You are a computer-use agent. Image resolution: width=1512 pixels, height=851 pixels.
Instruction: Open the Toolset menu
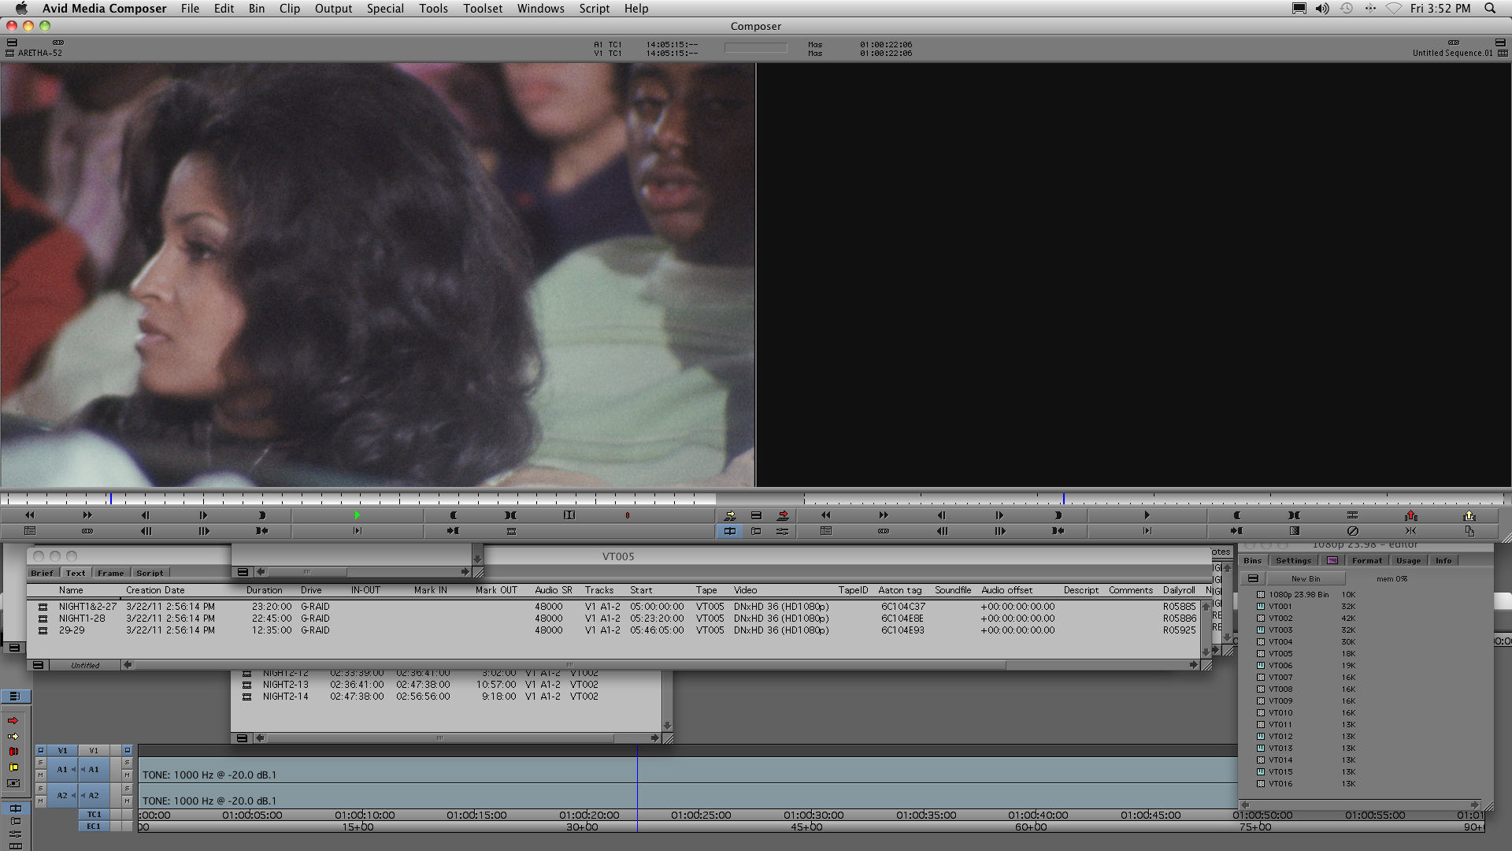tap(482, 9)
